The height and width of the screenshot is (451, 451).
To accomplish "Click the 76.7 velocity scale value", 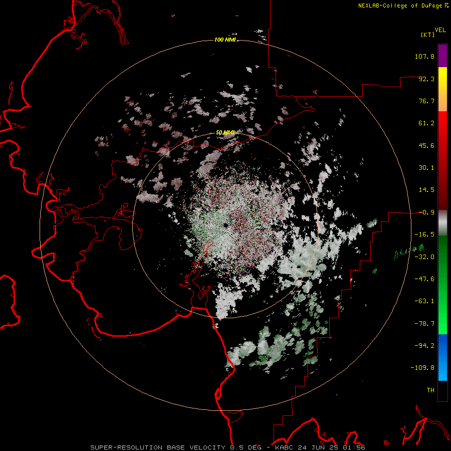I will (x=426, y=101).
